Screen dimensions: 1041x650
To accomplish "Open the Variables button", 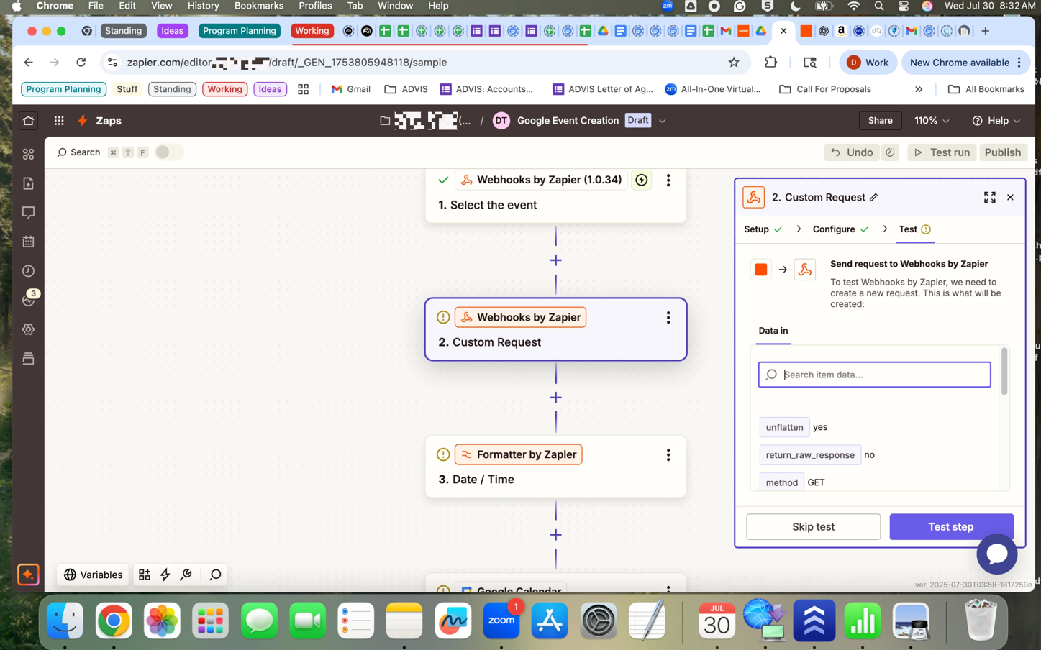I will coord(93,575).
